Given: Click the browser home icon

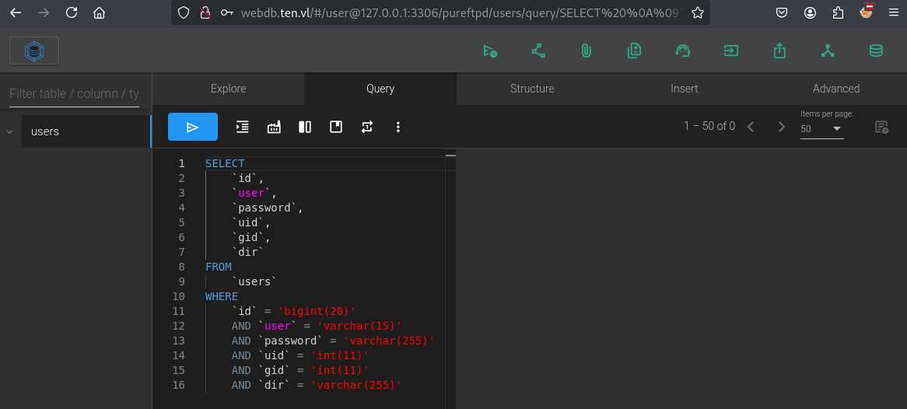Looking at the screenshot, I should point(99,12).
